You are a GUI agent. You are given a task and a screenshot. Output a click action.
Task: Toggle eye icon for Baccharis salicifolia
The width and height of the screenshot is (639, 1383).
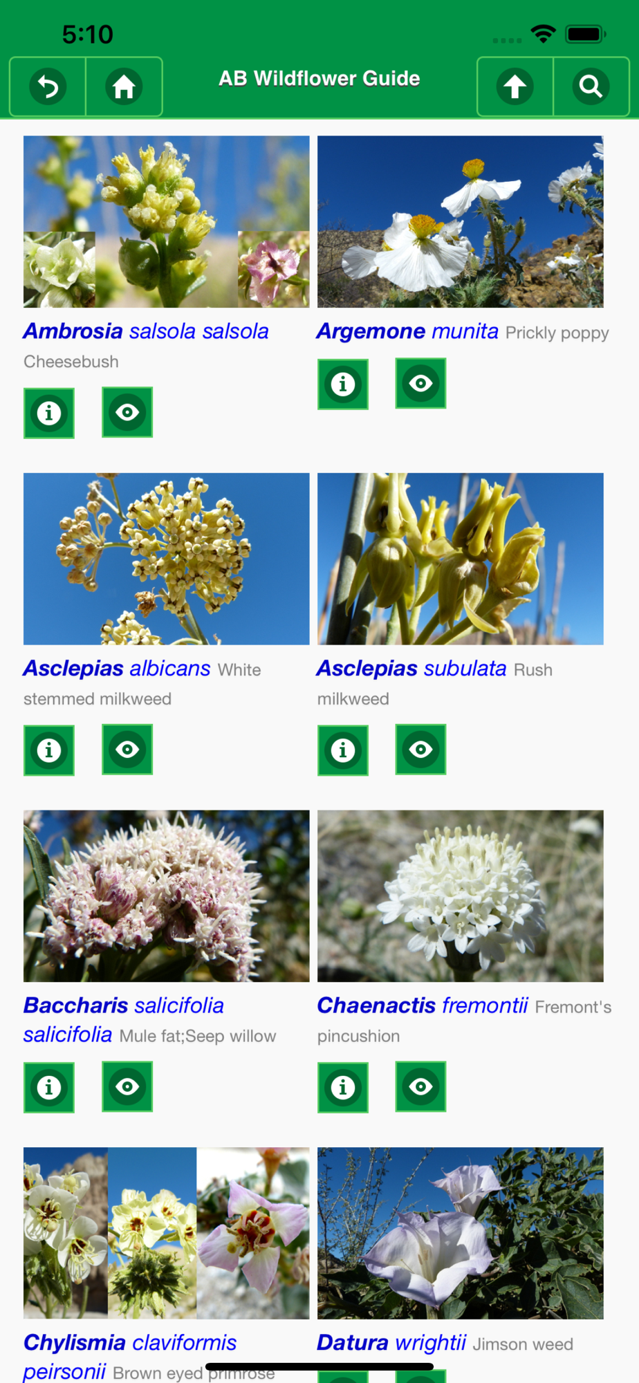pos(127,1086)
